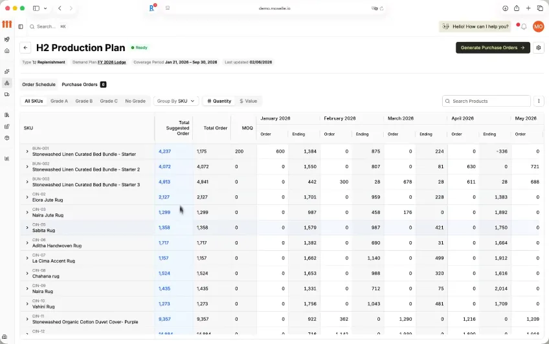Open the Group By SKU dropdown

coord(175,101)
